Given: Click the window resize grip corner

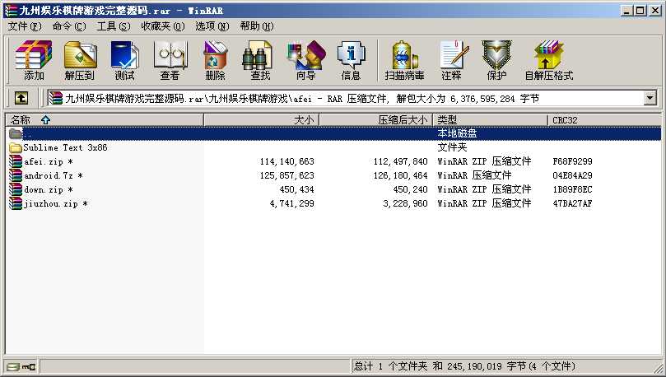Looking at the screenshot, I should tap(657, 367).
